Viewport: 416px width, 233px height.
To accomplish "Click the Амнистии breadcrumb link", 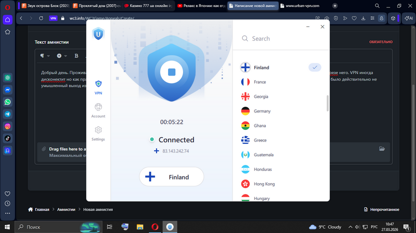I will point(66,209).
